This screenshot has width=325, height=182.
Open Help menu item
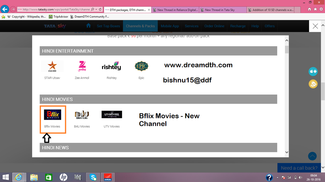coord(255,26)
